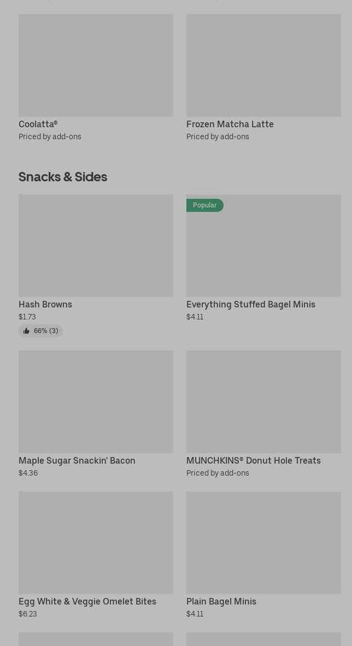Click the Frozen Matcha Latte title

pyautogui.click(x=230, y=124)
